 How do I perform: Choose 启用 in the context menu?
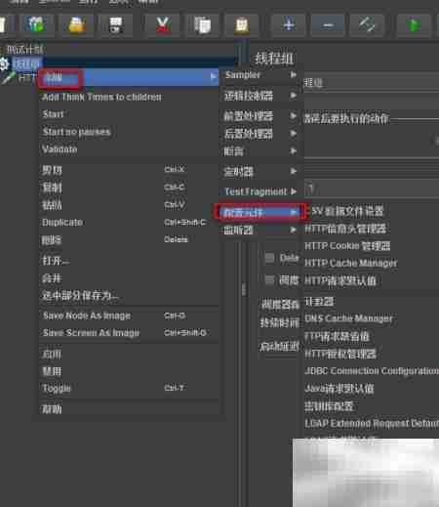pos(128,354)
